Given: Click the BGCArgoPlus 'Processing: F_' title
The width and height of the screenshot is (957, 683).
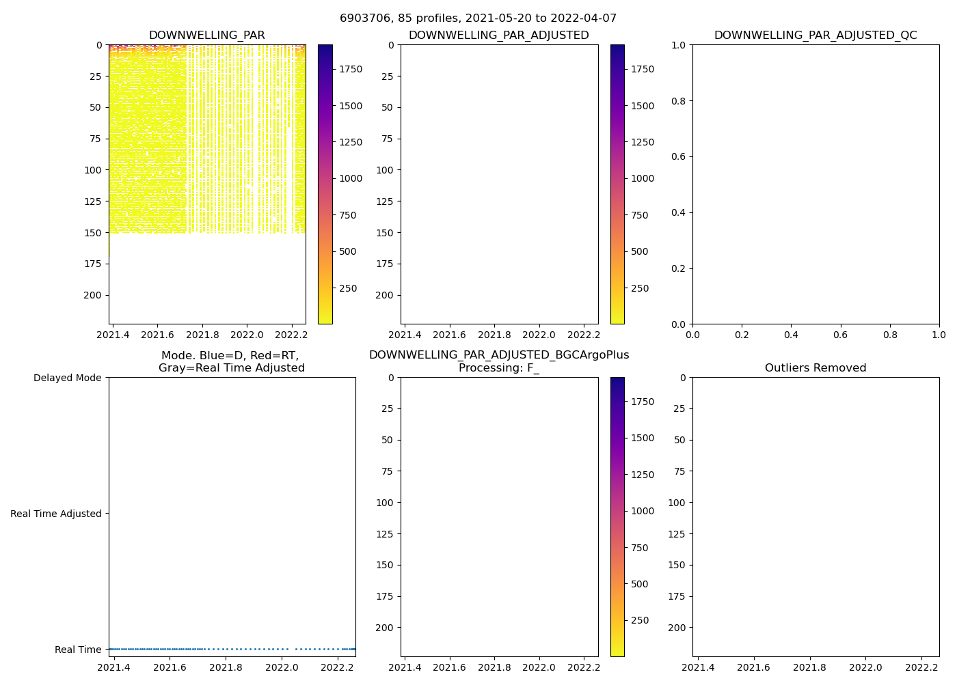Looking at the screenshot, I should point(498,362).
